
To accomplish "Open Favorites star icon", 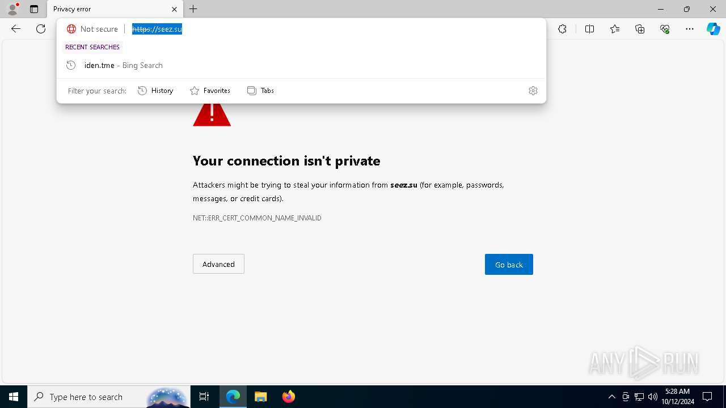I will click(x=615, y=29).
